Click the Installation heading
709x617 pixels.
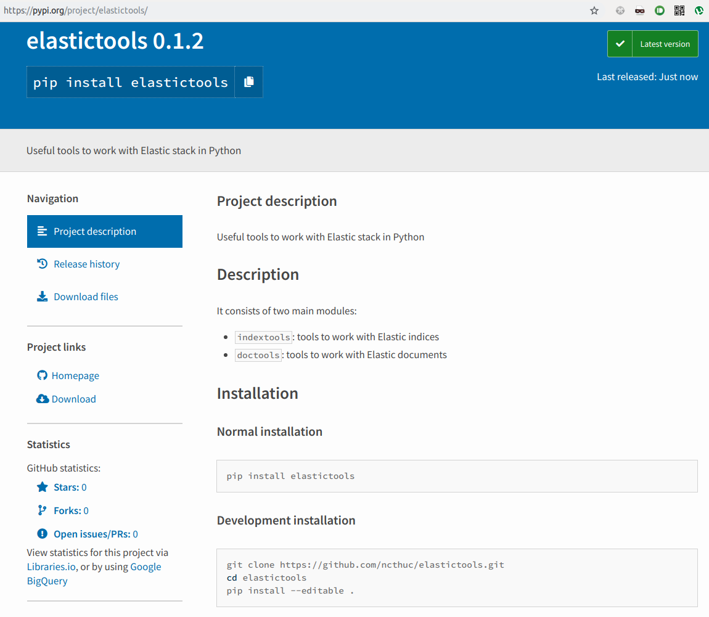click(257, 393)
